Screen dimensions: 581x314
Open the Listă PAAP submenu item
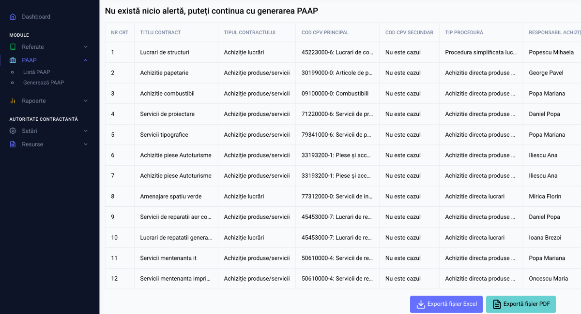coord(36,72)
